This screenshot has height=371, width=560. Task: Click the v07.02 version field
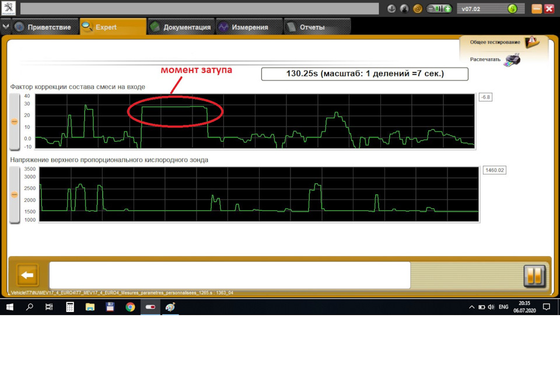point(491,9)
